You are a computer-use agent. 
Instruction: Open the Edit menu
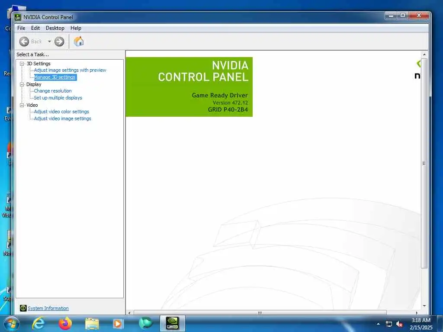(x=35, y=28)
